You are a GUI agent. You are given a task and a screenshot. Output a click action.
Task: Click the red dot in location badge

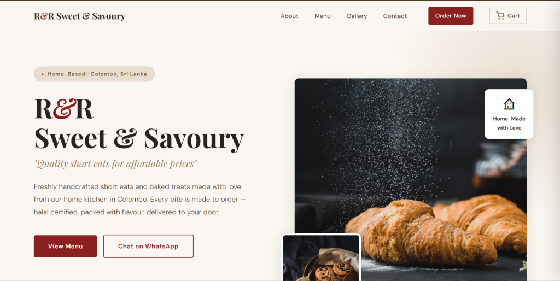[43, 74]
